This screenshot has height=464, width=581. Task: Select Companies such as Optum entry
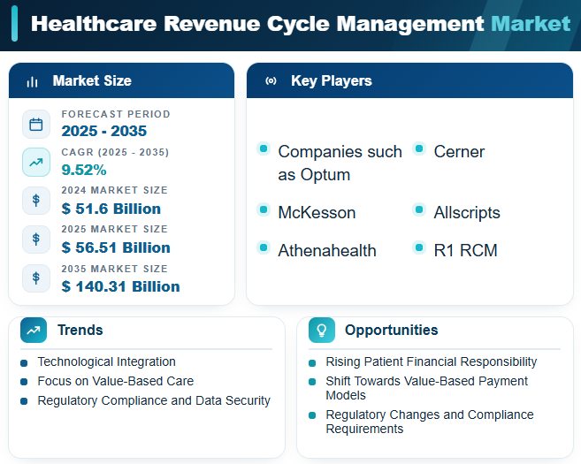(340, 163)
